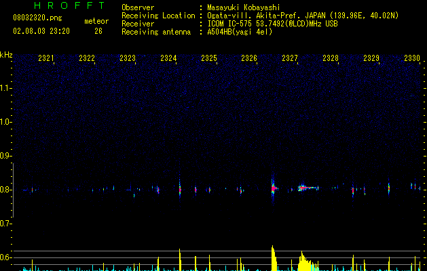Click the ICOM IC-575 receiver text
427x271 pixels.
[x=272, y=24]
